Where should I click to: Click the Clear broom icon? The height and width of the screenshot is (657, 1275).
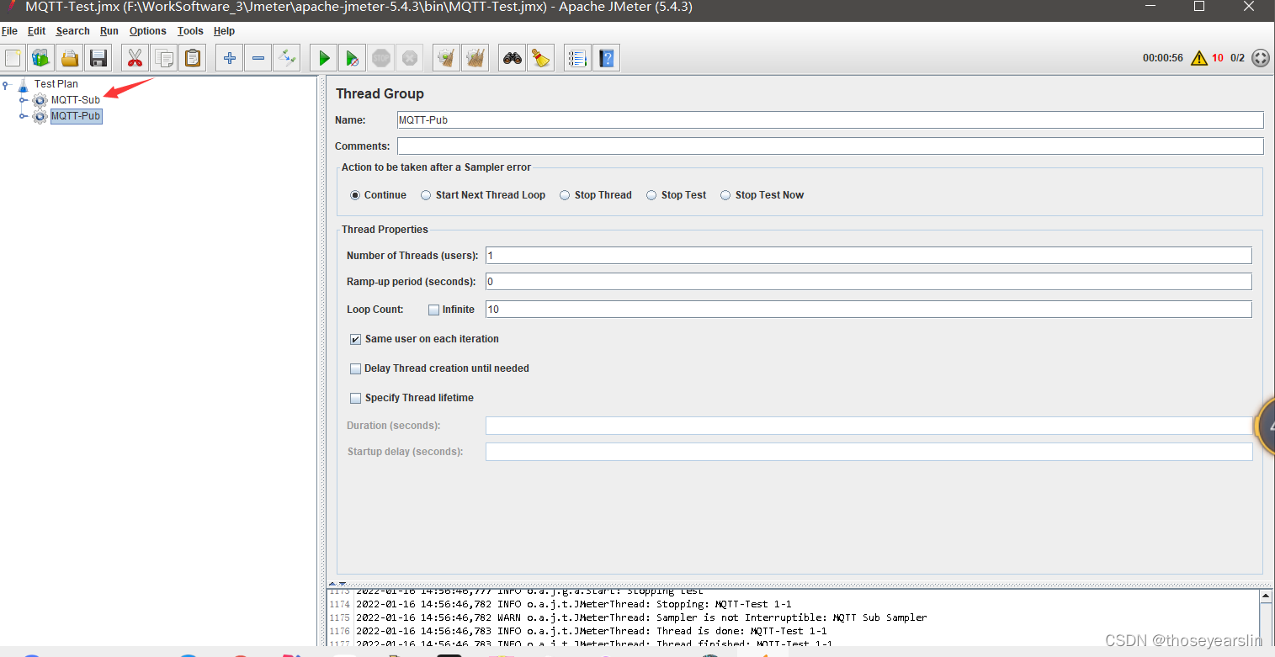[447, 58]
